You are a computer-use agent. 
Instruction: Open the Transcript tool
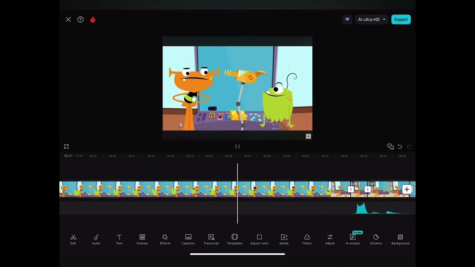point(211,239)
